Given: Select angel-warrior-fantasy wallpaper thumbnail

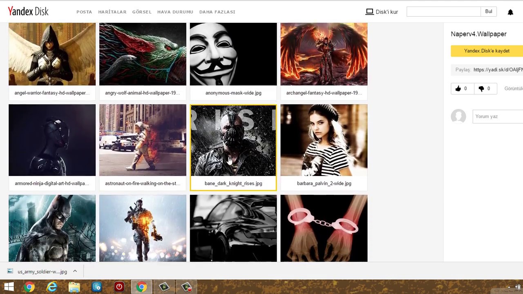Looking at the screenshot, I should click(52, 54).
